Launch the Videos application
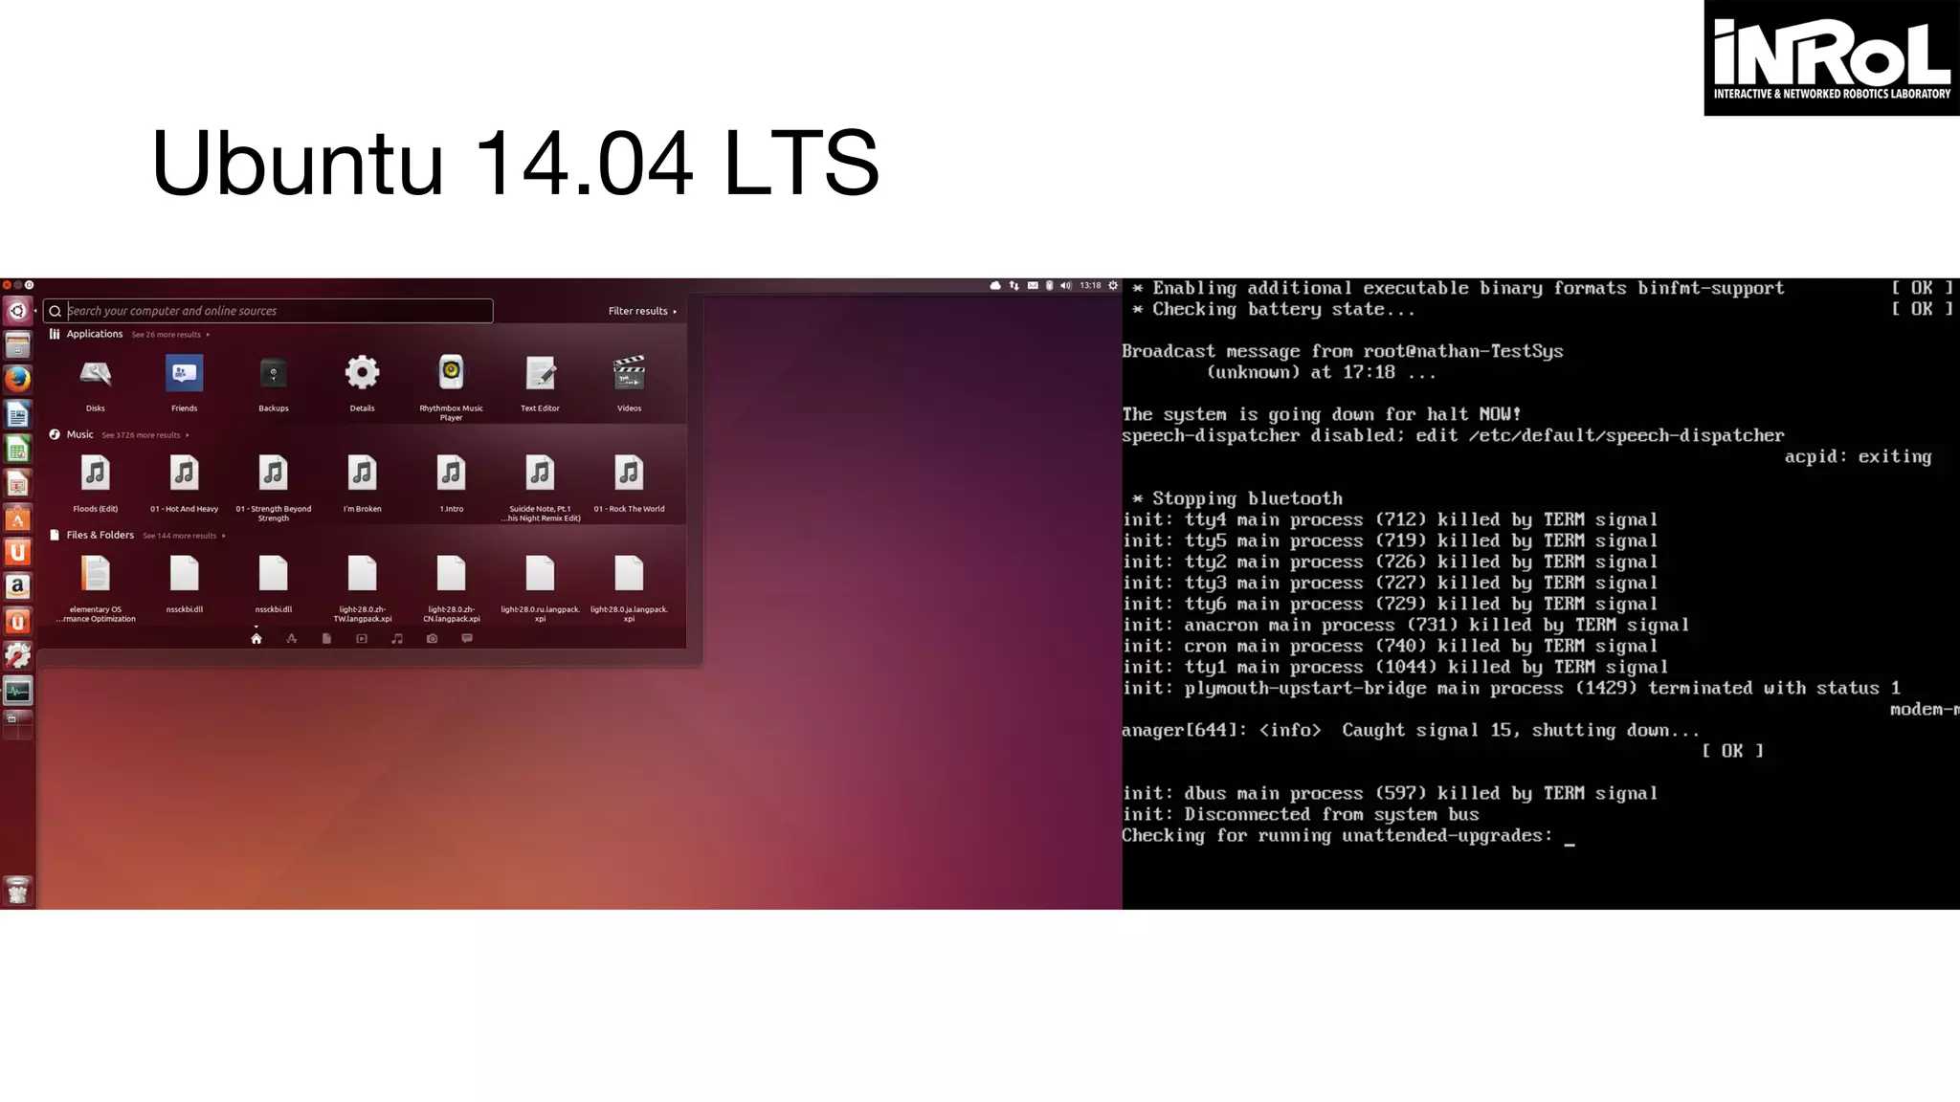Screen dimensions: 1960x1102 point(629,384)
